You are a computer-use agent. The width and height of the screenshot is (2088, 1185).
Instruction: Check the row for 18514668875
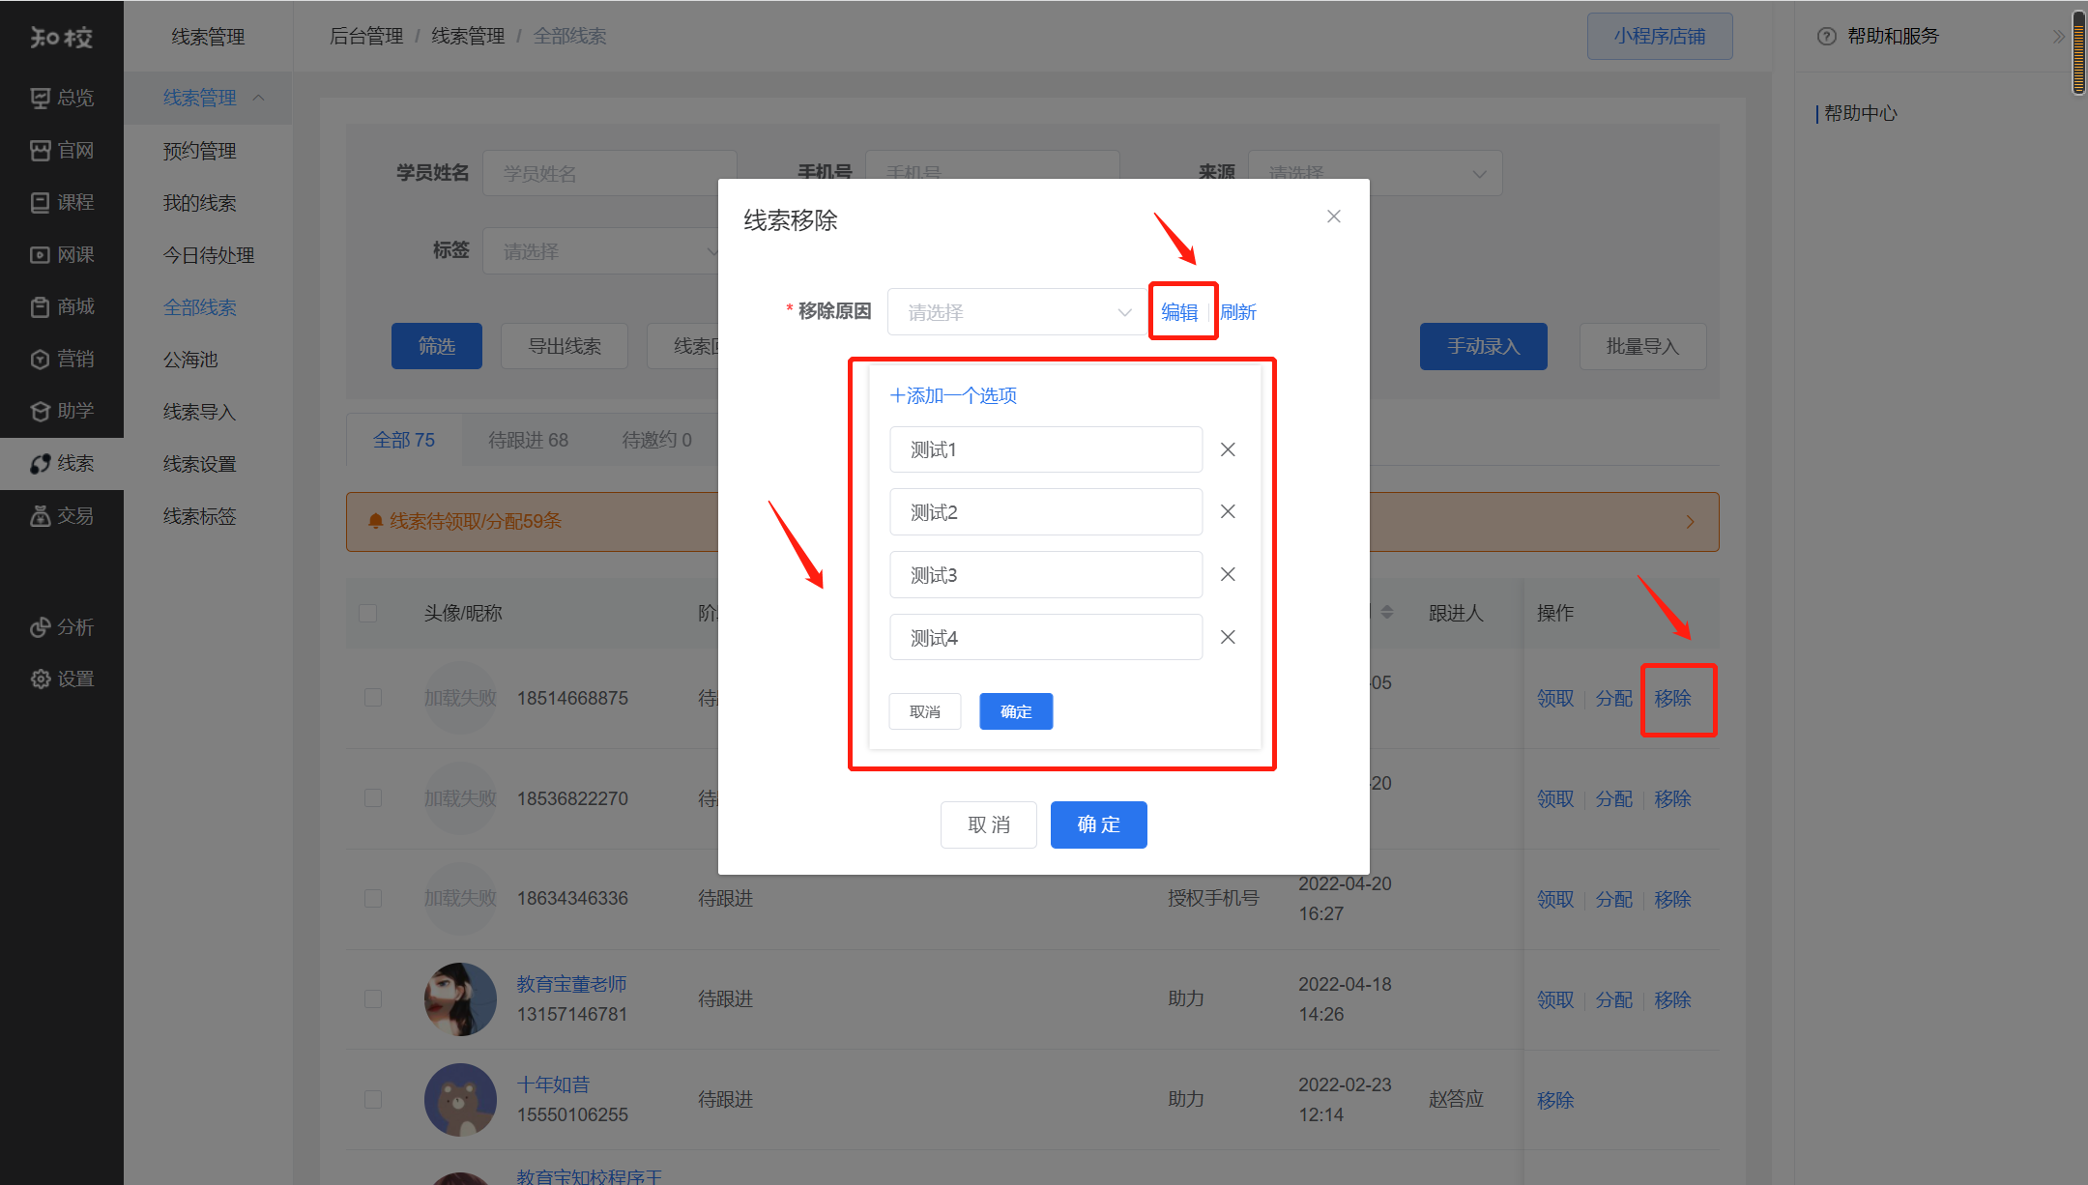pos(373,698)
